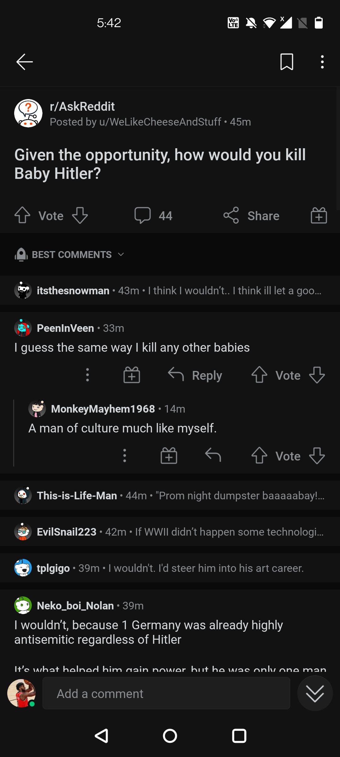Open the comments icon showing 44

(x=153, y=216)
